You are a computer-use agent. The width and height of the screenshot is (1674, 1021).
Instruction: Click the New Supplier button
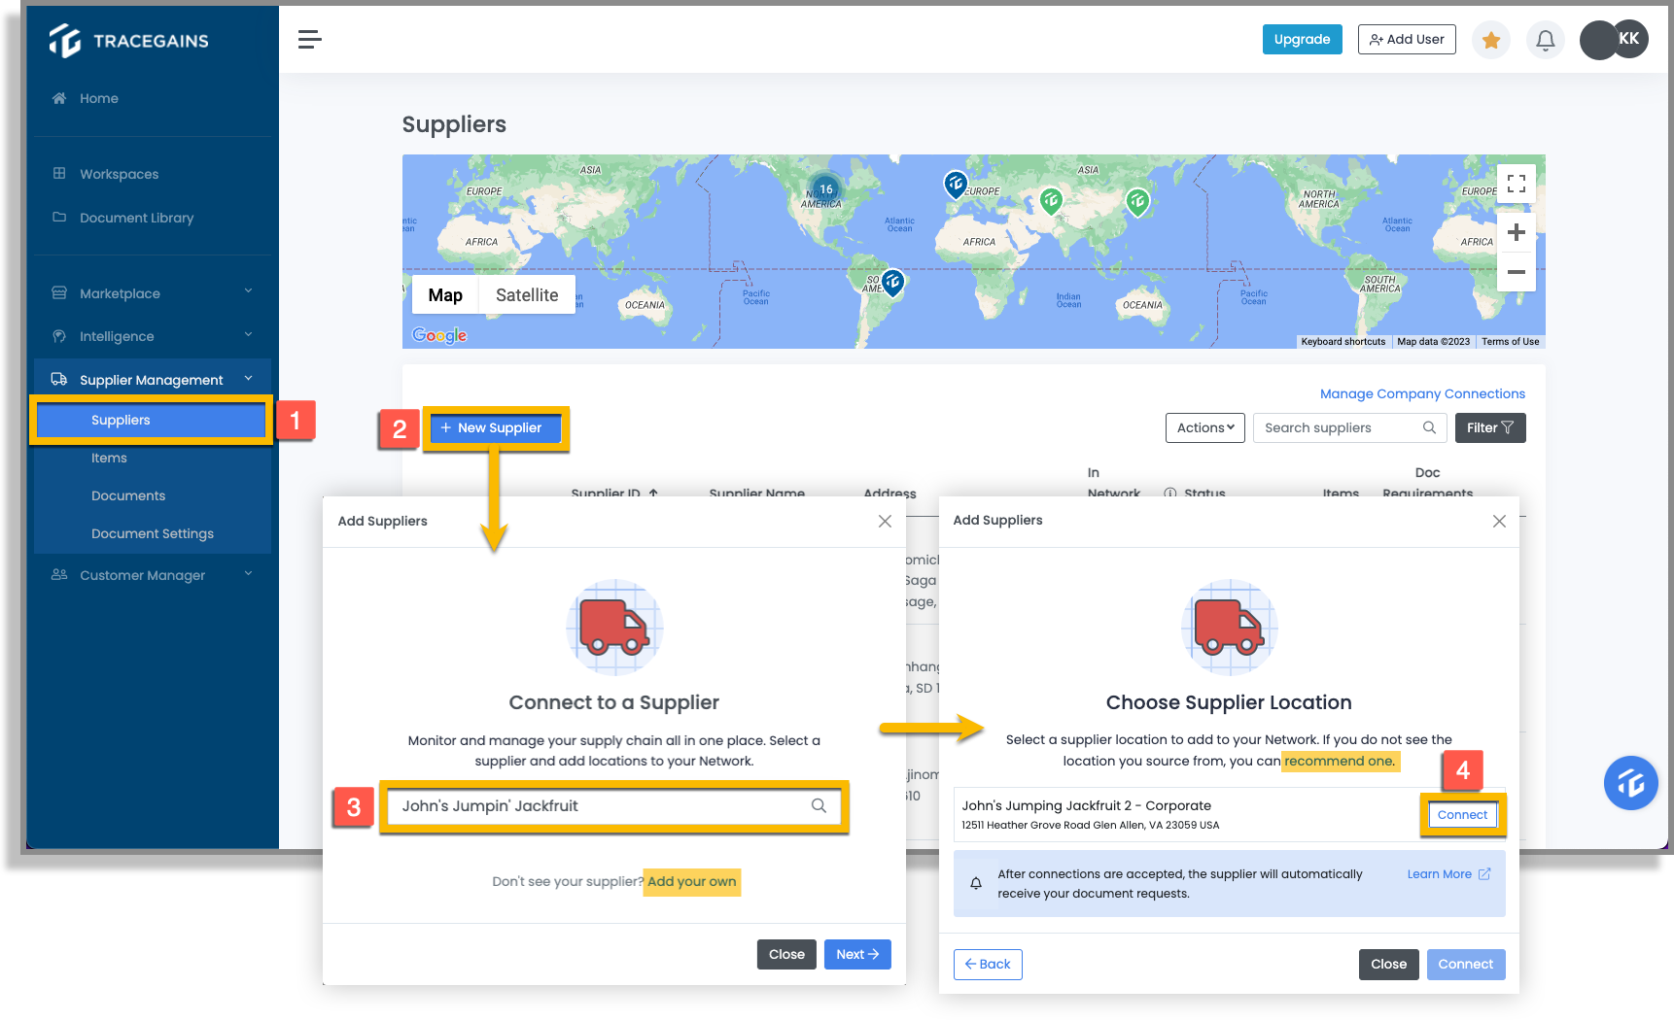[x=495, y=427]
